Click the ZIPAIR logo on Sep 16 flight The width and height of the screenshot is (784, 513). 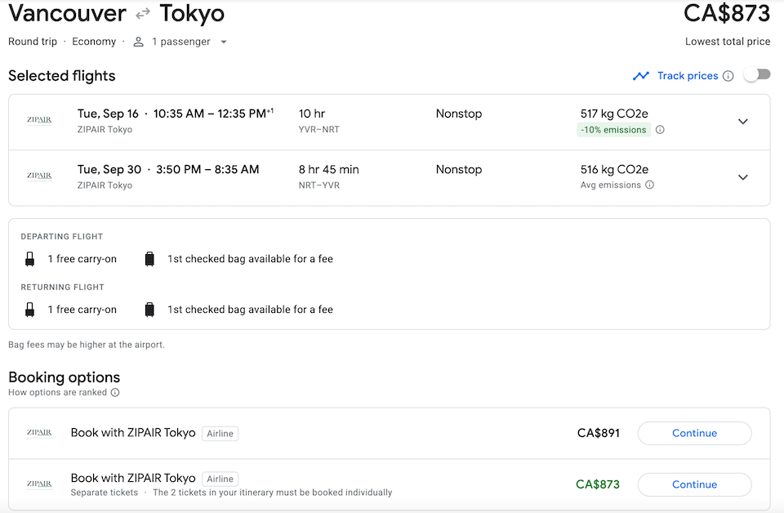tap(39, 120)
